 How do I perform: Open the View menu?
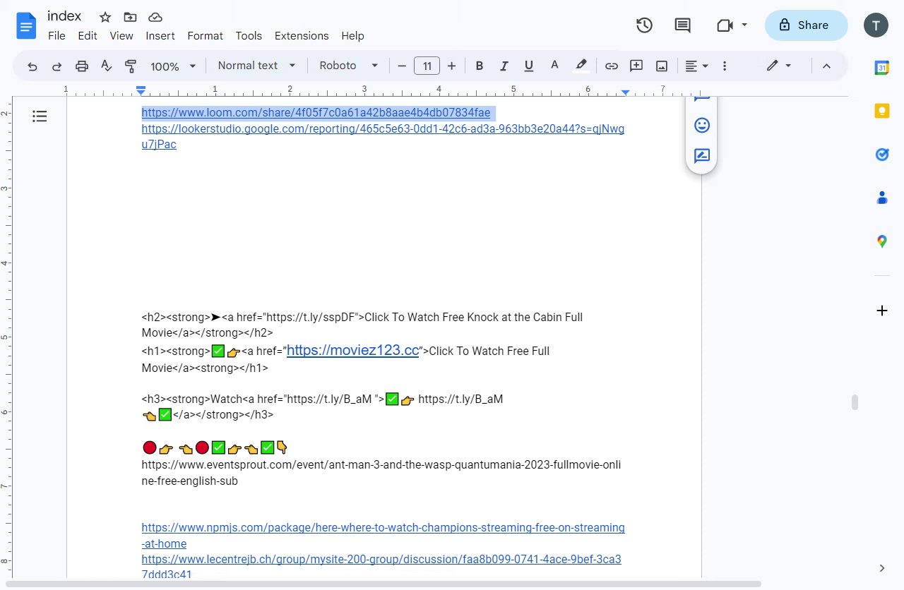coord(121,35)
